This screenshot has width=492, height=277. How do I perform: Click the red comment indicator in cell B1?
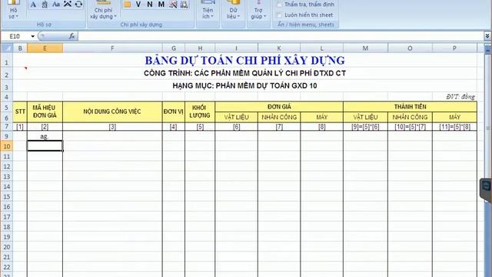(x=25, y=68)
